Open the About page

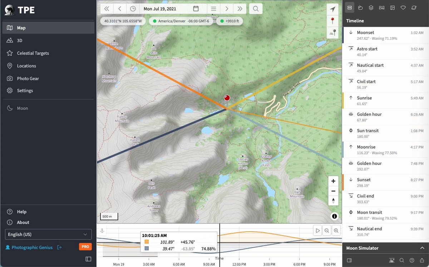(x=48, y=222)
